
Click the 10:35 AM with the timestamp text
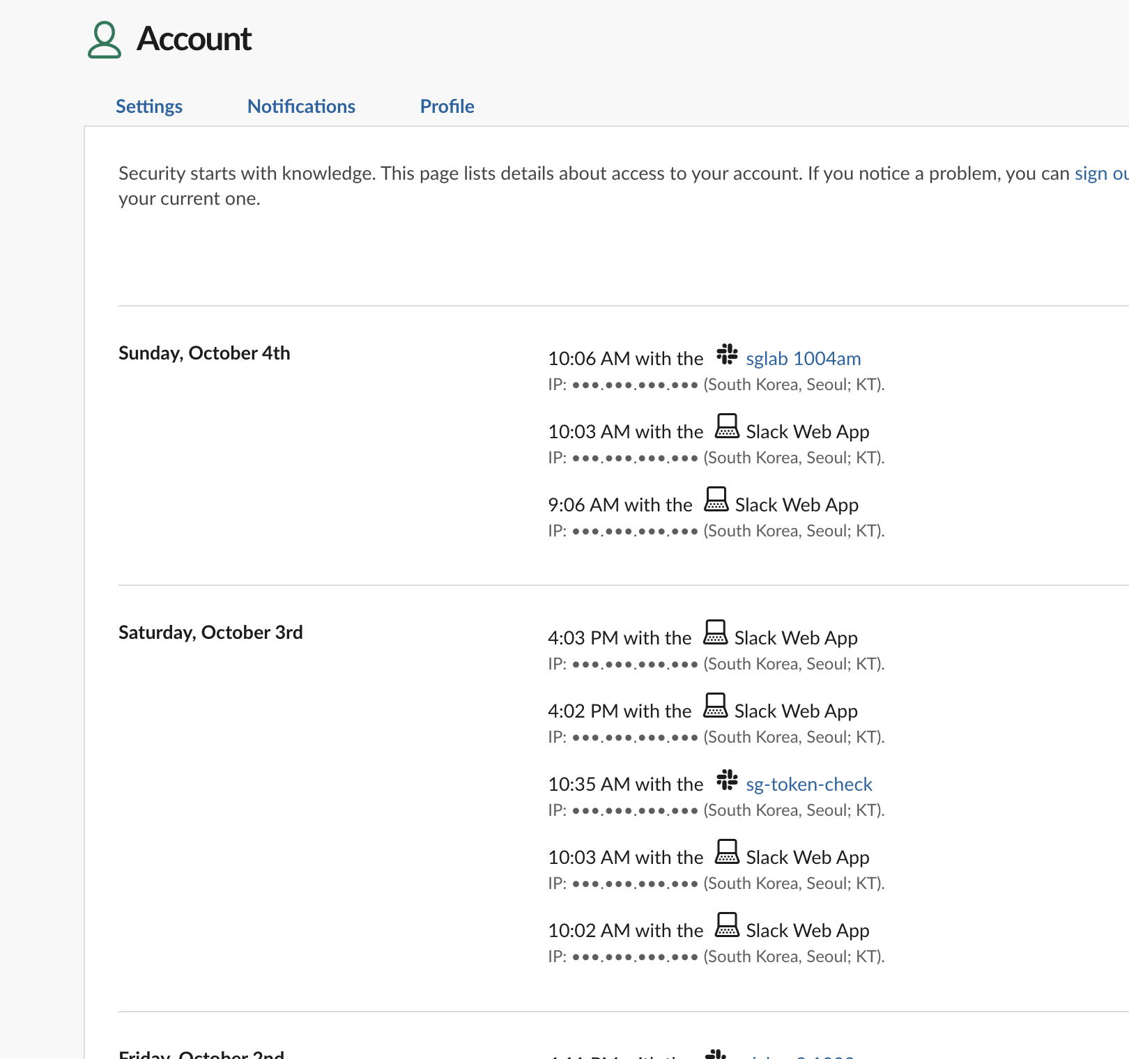626,784
